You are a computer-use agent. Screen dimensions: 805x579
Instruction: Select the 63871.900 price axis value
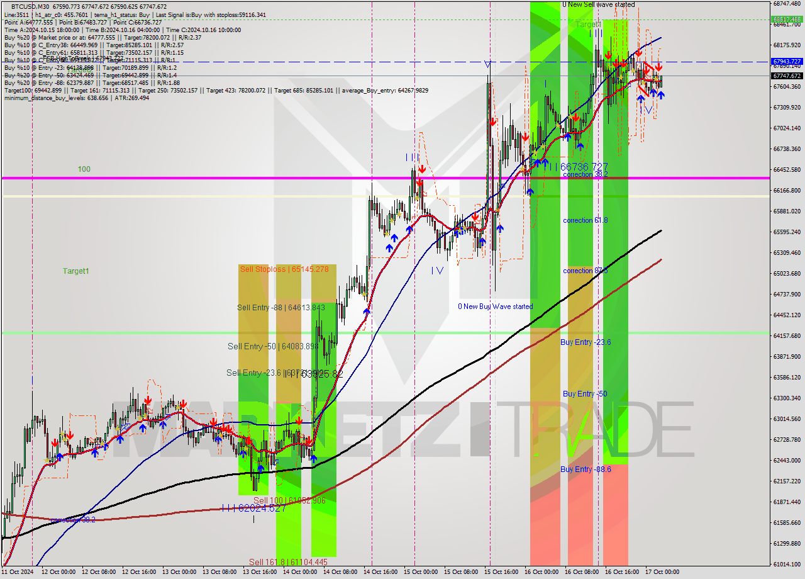787,356
